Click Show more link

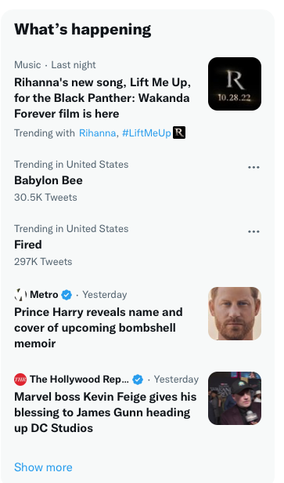click(x=43, y=467)
